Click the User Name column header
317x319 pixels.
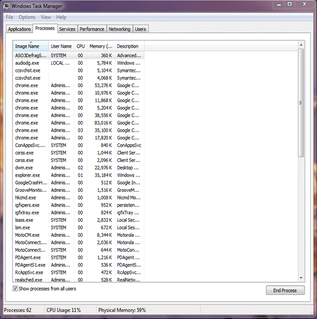(x=61, y=46)
